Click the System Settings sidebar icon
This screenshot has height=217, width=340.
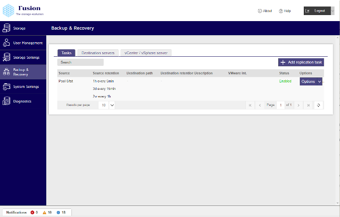7,86
